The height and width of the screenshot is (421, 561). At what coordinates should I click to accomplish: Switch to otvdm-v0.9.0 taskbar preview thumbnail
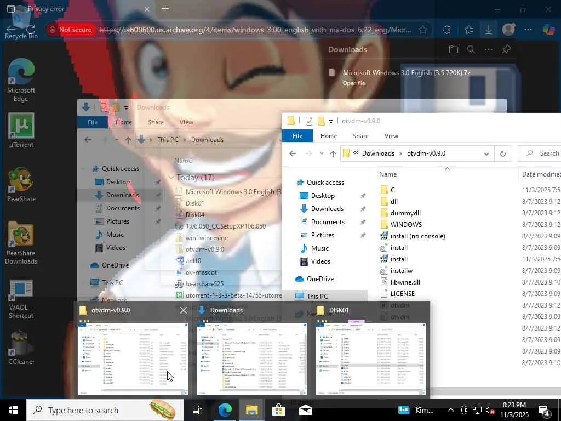(133, 359)
